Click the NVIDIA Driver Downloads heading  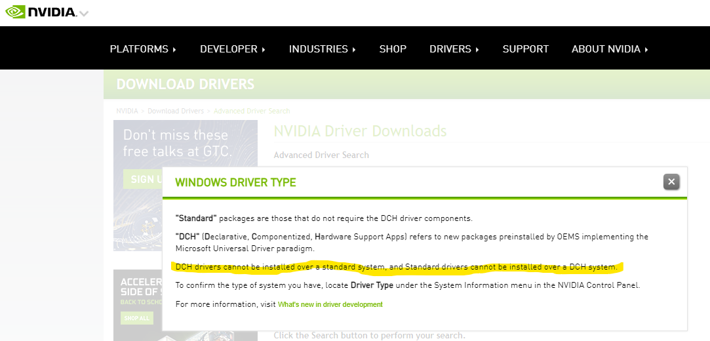tap(360, 131)
